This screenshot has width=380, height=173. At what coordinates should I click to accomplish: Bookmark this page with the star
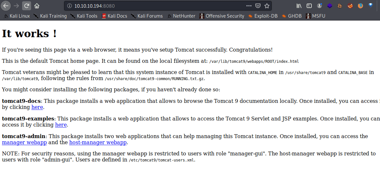pyautogui.click(x=267, y=6)
